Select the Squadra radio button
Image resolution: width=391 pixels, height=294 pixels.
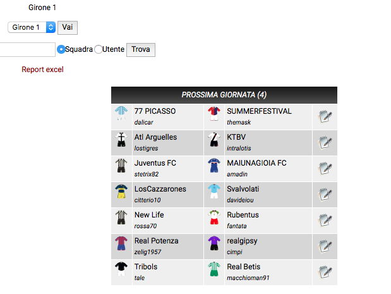61,49
